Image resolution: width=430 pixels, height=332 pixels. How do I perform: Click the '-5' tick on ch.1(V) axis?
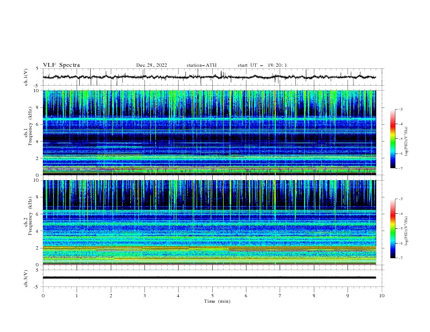[36, 86]
